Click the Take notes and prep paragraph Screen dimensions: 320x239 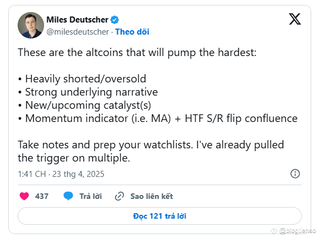(x=151, y=152)
